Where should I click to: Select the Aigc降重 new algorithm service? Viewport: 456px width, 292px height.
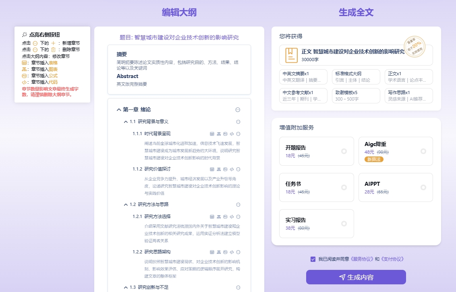[x=423, y=151]
